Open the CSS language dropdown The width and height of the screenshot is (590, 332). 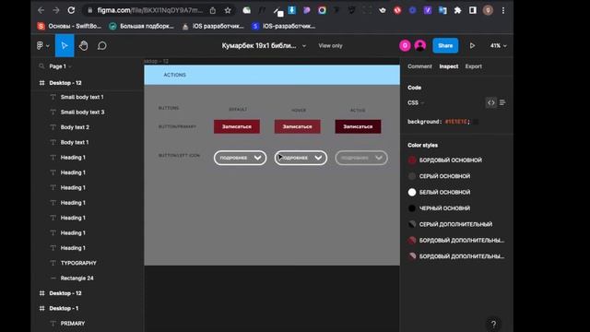click(416, 102)
